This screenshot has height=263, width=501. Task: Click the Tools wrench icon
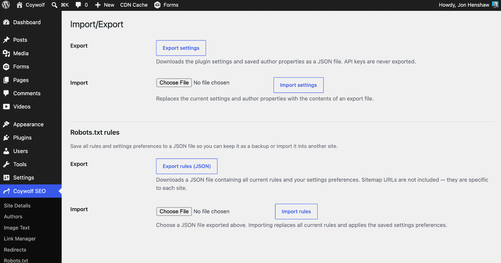[6, 164]
